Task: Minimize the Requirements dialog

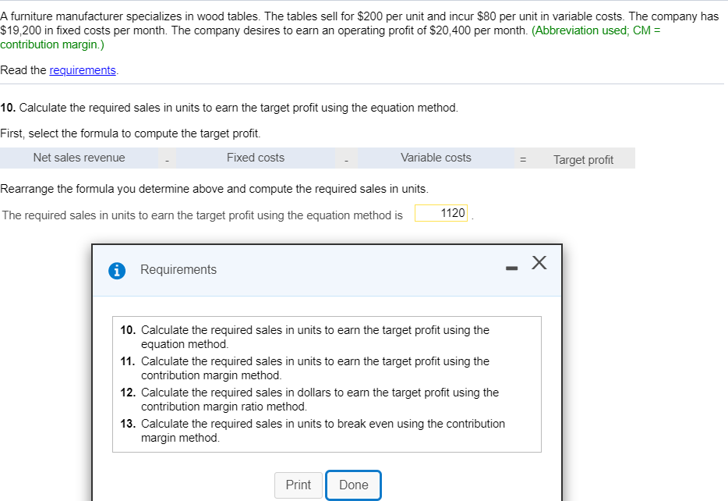Action: point(511,268)
